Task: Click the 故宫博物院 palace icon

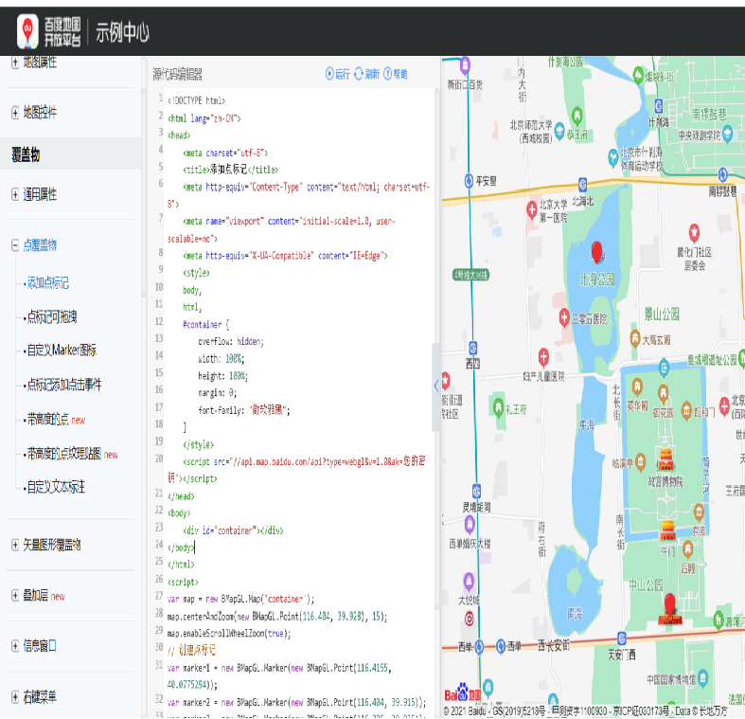Action: click(665, 459)
